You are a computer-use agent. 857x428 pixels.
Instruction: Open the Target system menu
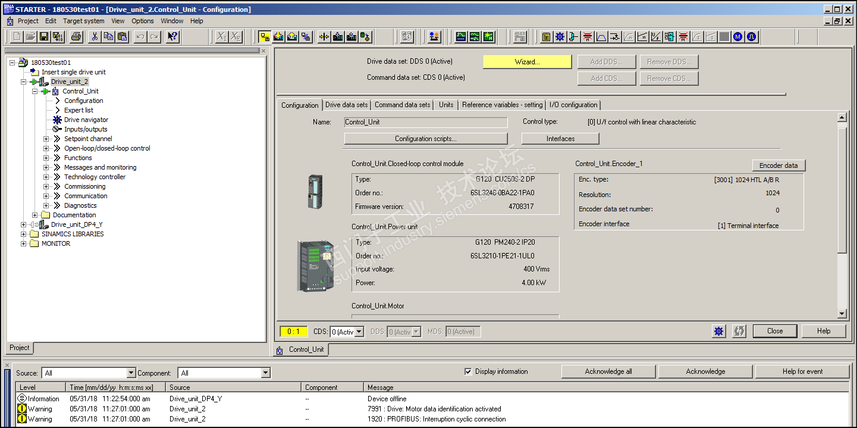point(84,21)
